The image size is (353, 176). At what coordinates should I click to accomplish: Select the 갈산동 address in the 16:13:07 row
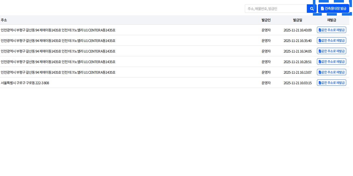pyautogui.click(x=58, y=72)
